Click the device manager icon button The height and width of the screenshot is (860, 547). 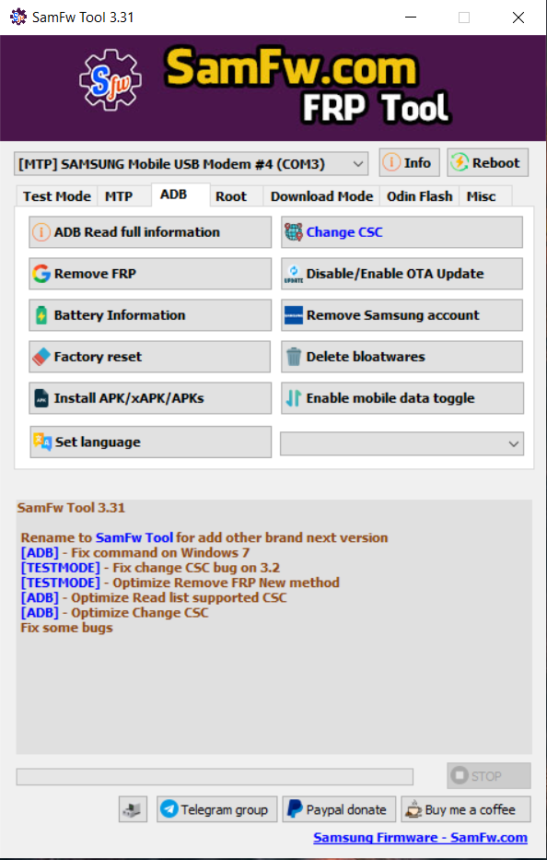click(x=133, y=809)
